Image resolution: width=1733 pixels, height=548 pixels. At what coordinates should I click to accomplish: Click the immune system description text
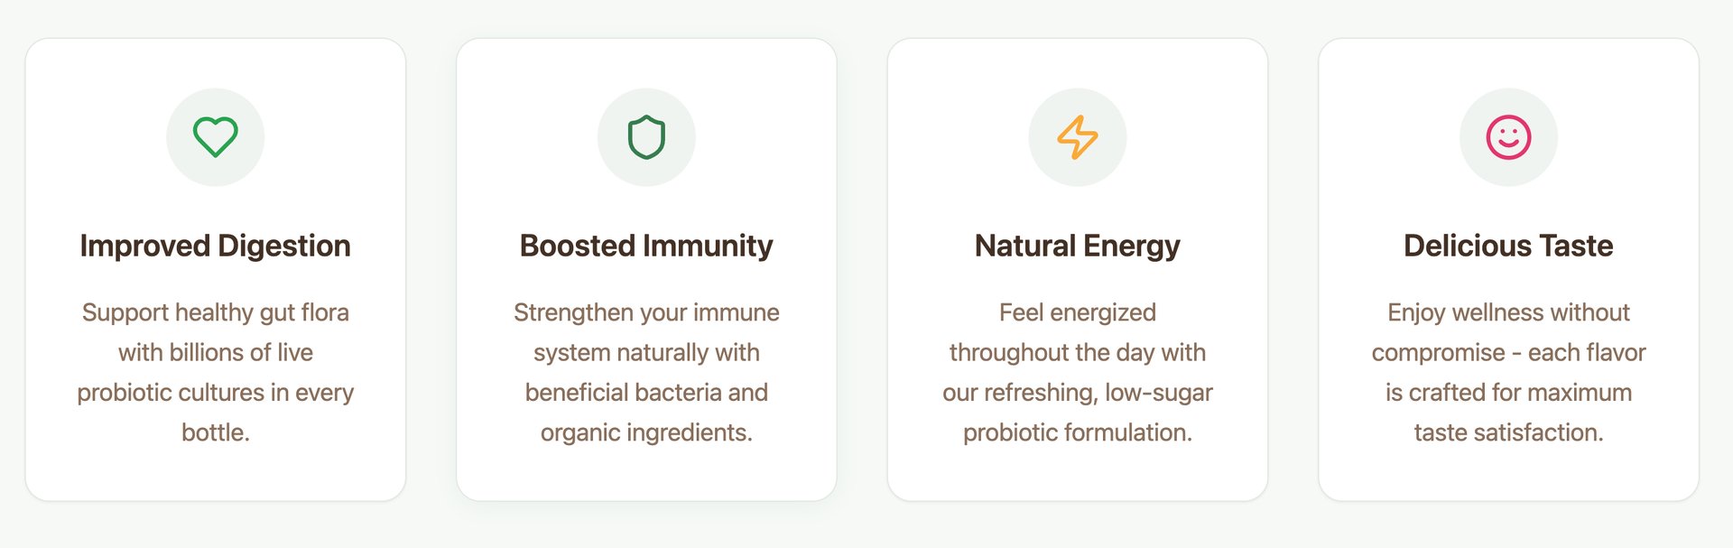pyautogui.click(x=646, y=372)
